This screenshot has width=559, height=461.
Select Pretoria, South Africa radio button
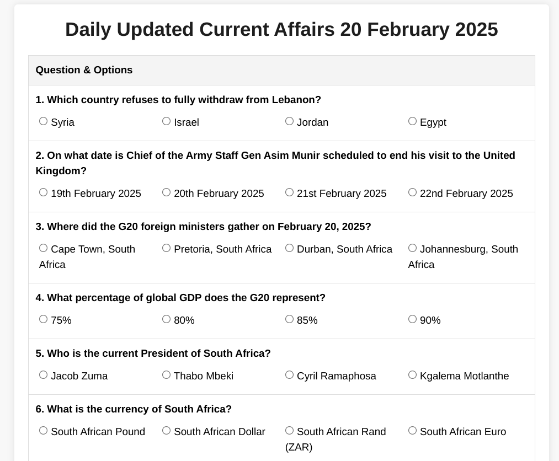click(x=167, y=248)
